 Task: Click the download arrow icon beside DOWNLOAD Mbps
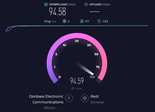pyautogui.click(x=46, y=4)
